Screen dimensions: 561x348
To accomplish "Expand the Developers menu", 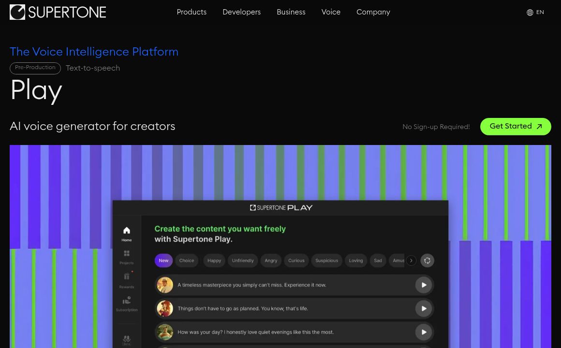I will click(241, 12).
